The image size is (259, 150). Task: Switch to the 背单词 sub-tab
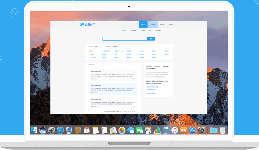click(143, 31)
